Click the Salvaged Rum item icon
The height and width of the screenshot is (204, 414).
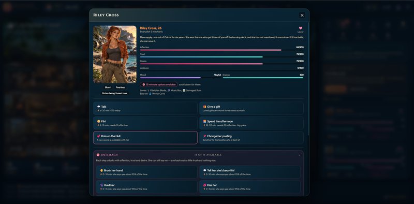184,91
